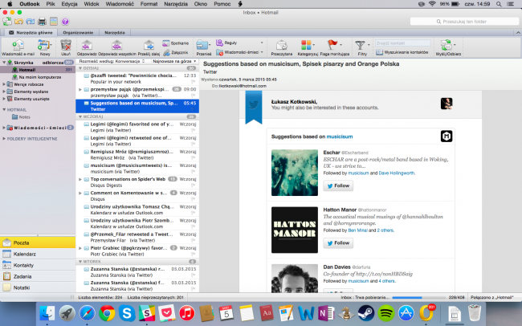Click the 4 others link under Dan Davies
The width and height of the screenshot is (522, 326).
pyautogui.click(x=387, y=281)
